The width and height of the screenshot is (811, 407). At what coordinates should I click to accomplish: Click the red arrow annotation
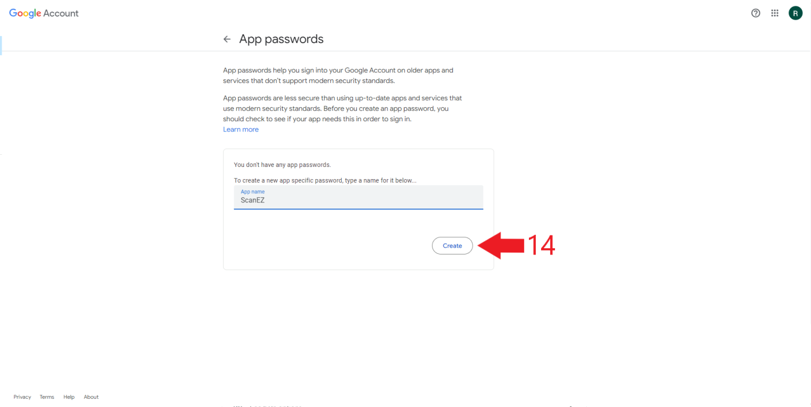coord(500,246)
